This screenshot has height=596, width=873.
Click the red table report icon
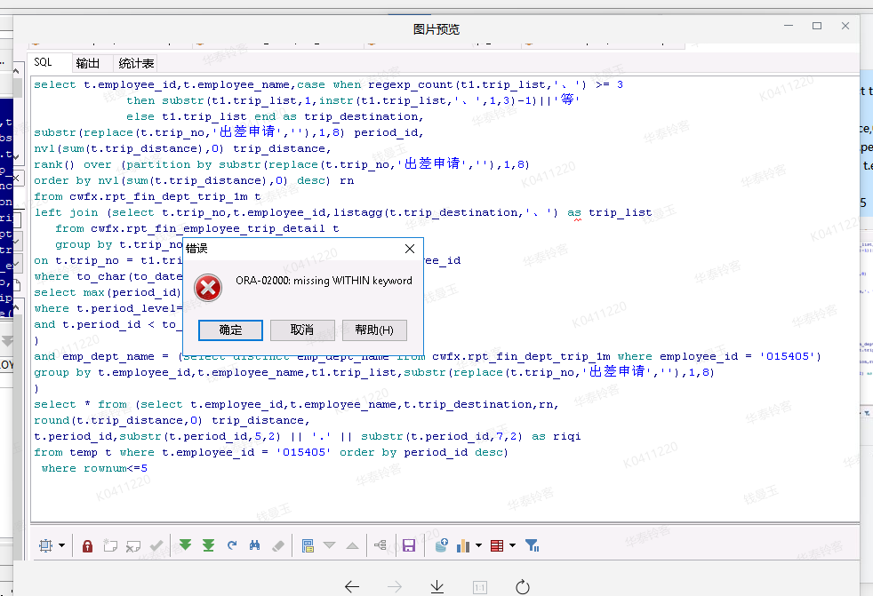click(497, 546)
